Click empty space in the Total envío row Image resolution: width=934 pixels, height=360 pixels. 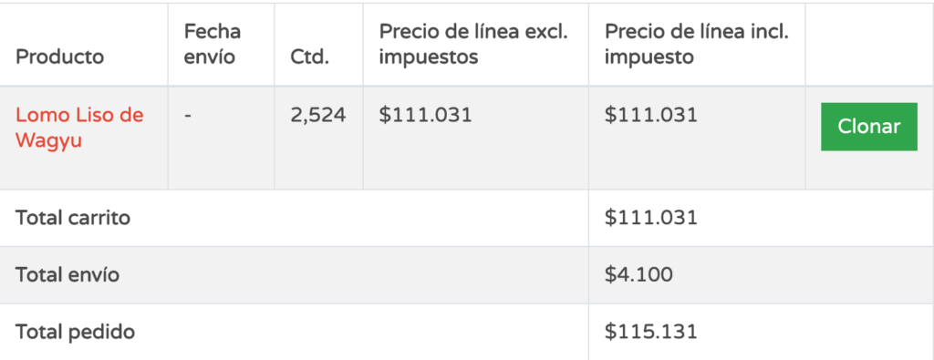358,275
